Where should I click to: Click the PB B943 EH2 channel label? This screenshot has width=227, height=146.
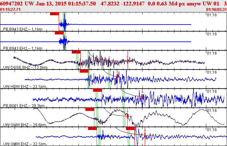(23, 48)
